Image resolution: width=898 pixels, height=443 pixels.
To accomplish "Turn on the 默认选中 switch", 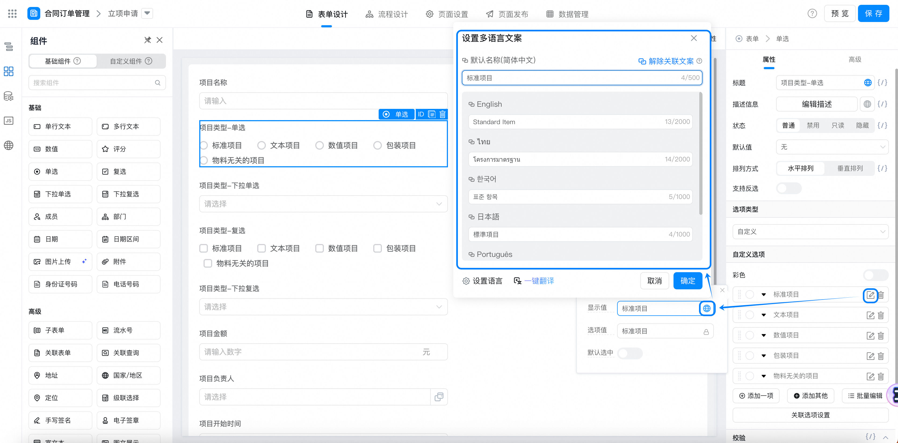I will [x=629, y=353].
